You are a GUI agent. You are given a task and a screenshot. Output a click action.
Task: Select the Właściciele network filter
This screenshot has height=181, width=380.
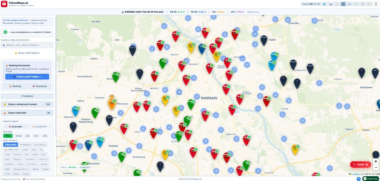[12, 150]
